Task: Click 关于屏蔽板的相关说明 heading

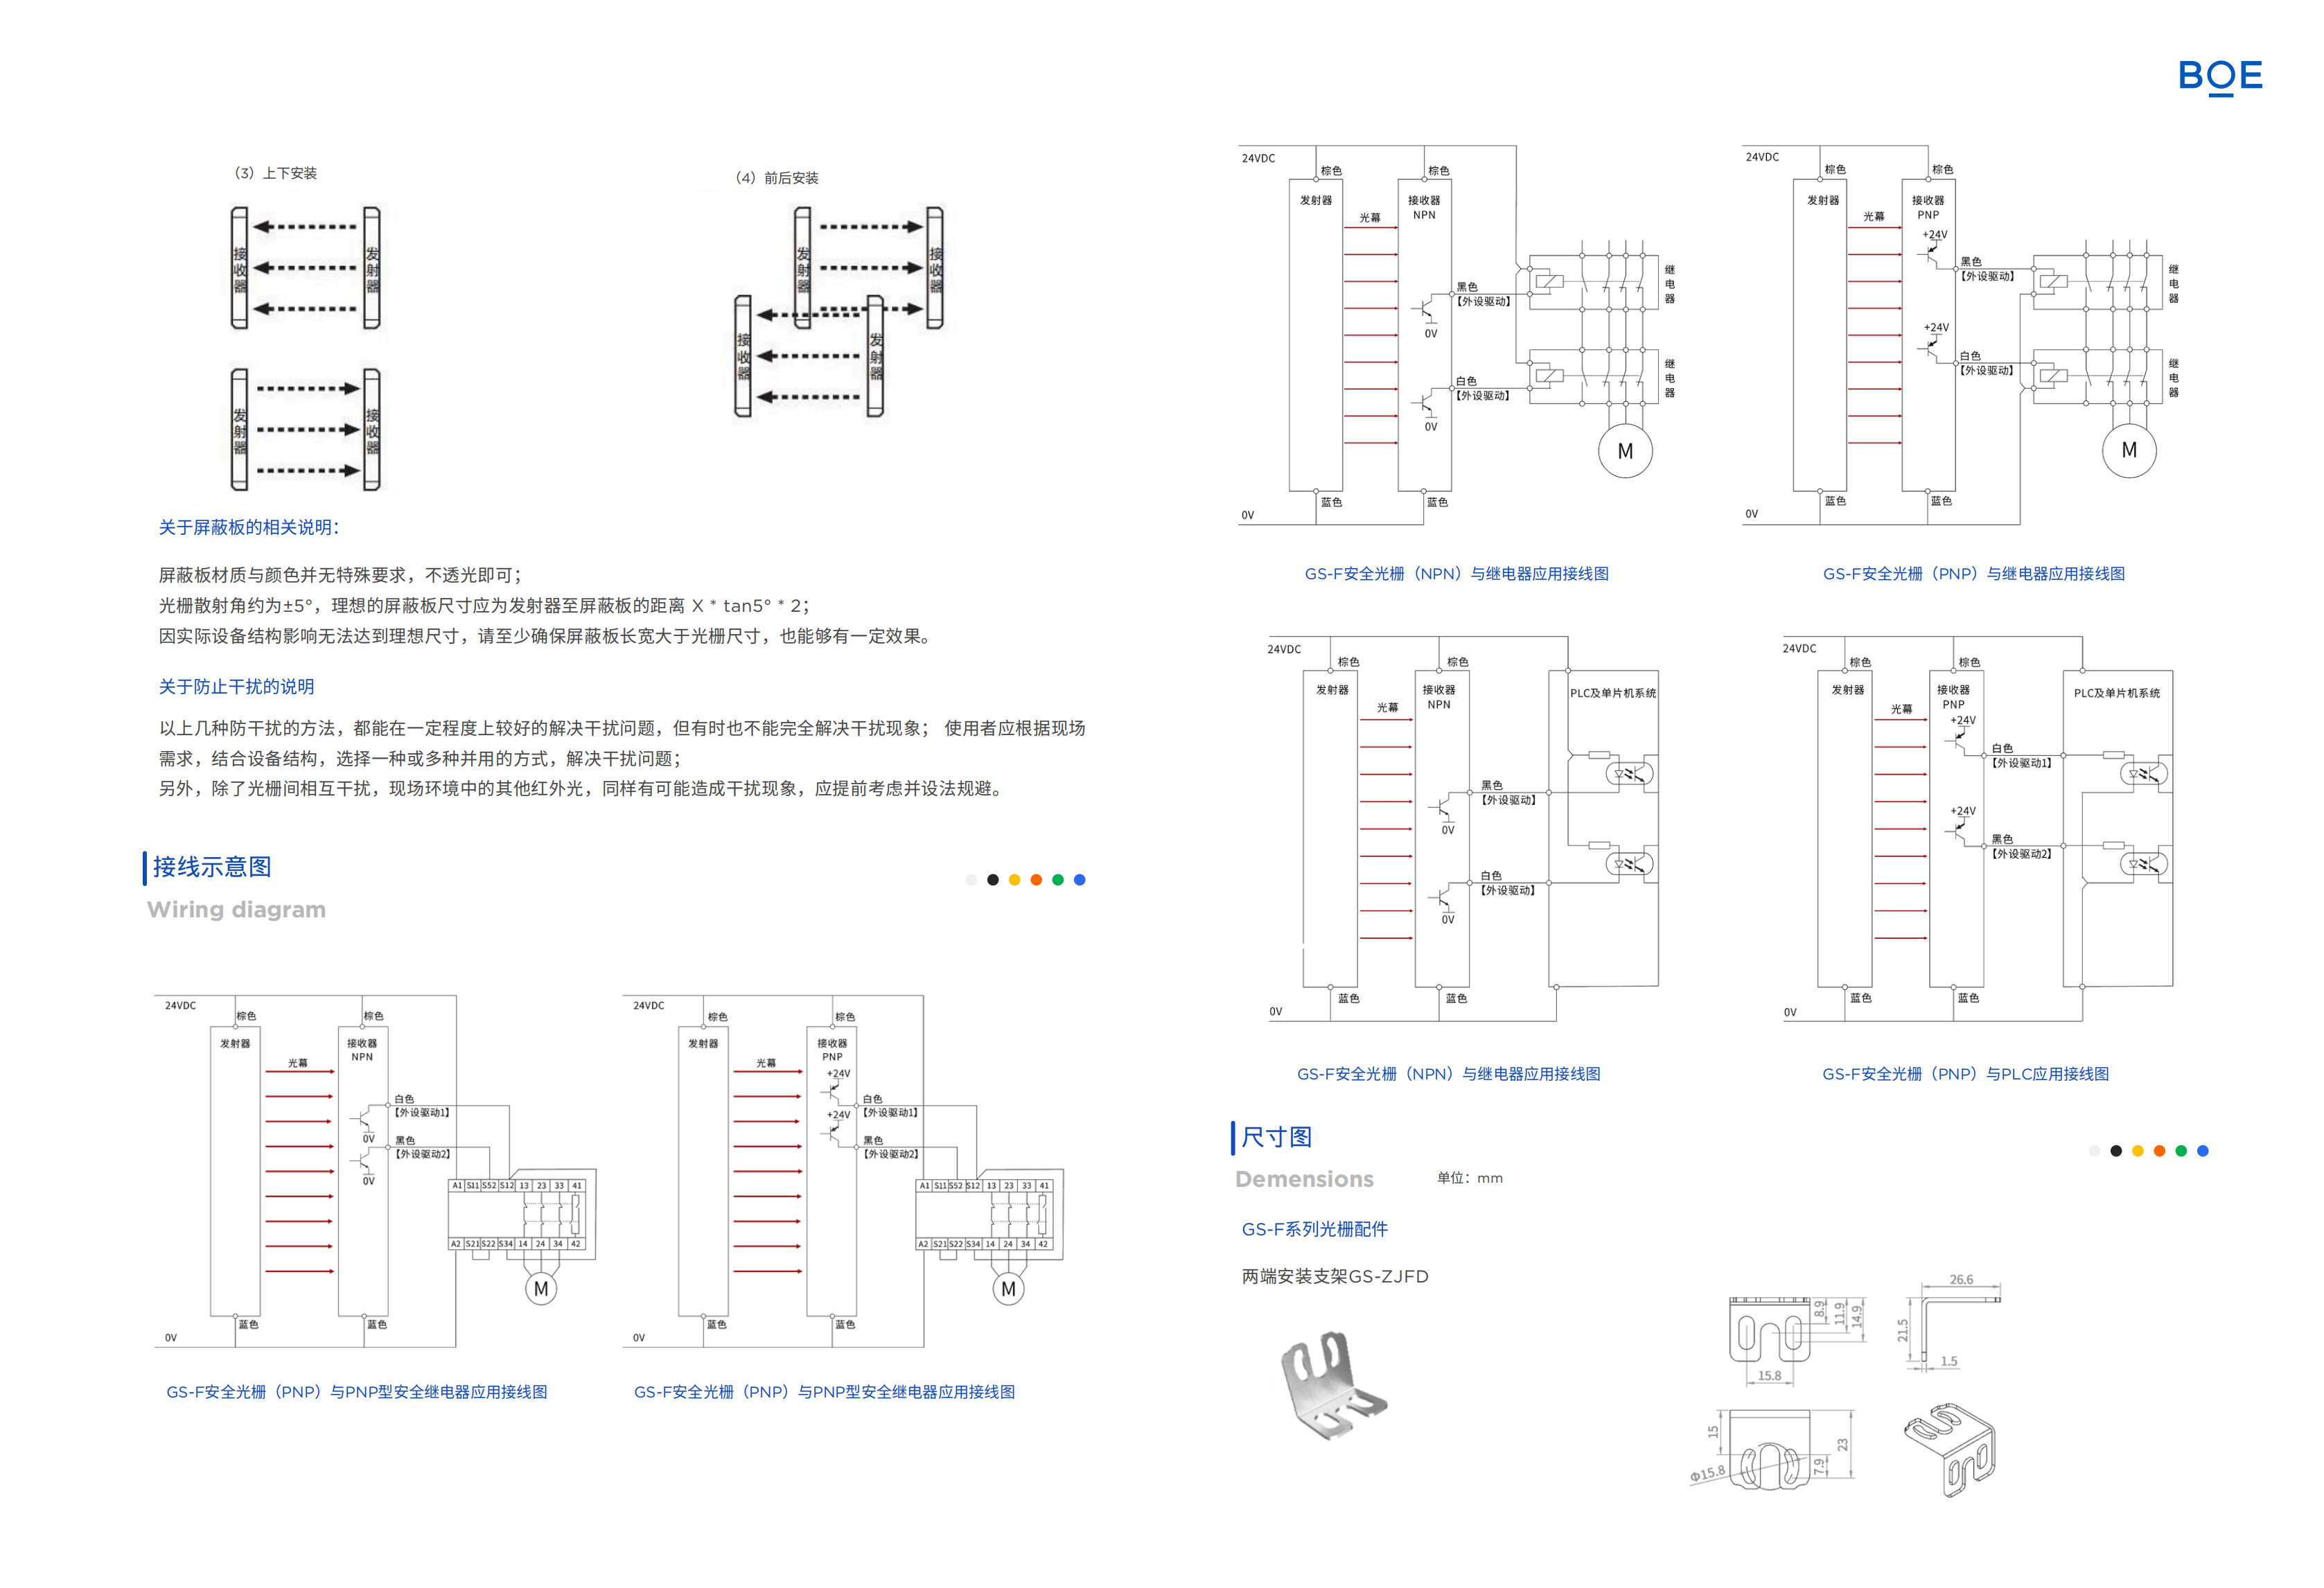Action: coord(249,527)
